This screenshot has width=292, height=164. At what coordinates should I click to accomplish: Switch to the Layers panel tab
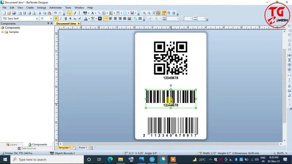tap(11, 144)
